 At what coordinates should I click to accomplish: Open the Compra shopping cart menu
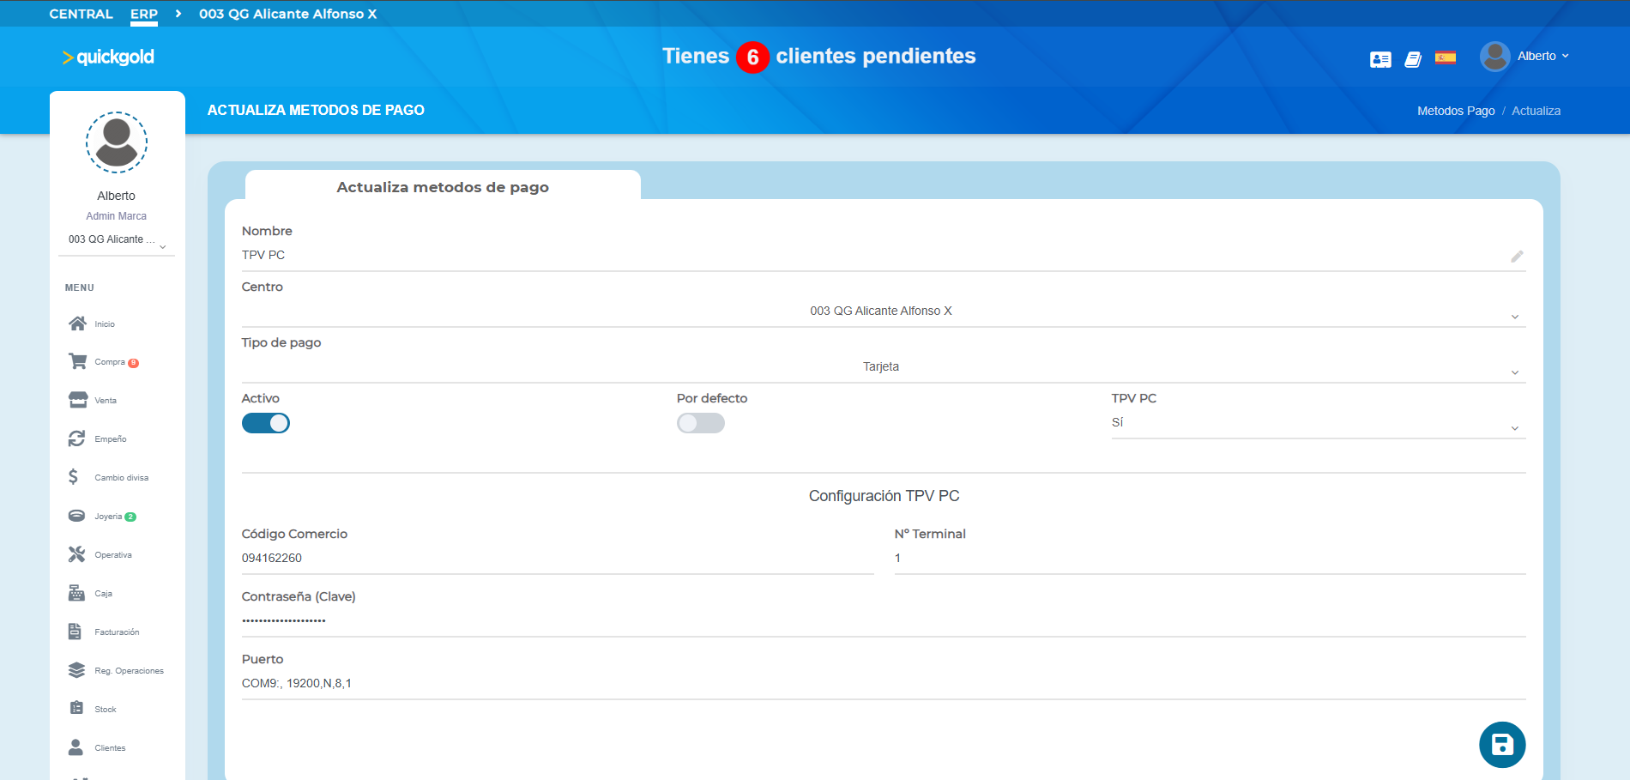click(78, 361)
